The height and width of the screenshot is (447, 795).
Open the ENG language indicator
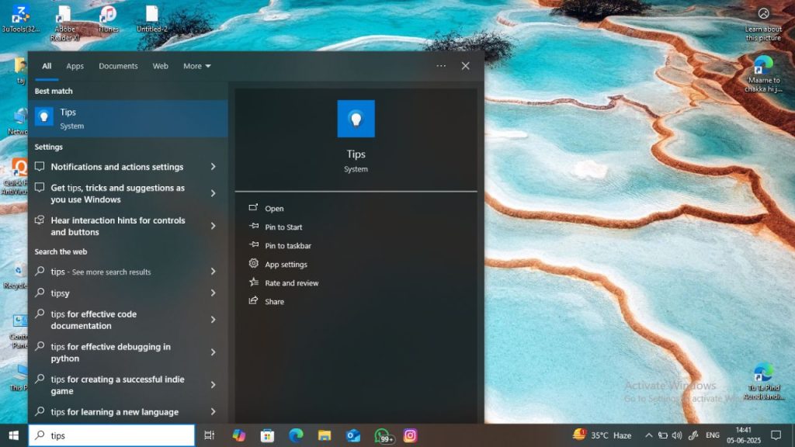point(713,435)
